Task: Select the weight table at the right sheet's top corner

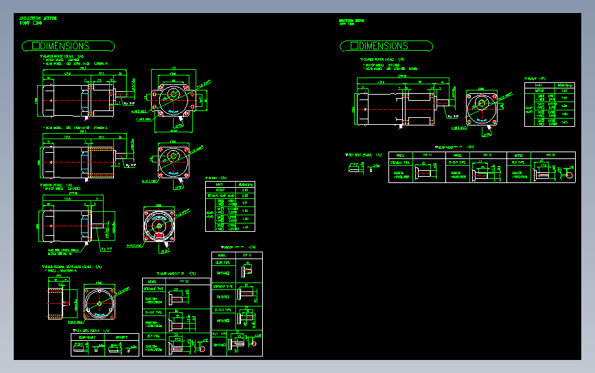Action: click(550, 104)
